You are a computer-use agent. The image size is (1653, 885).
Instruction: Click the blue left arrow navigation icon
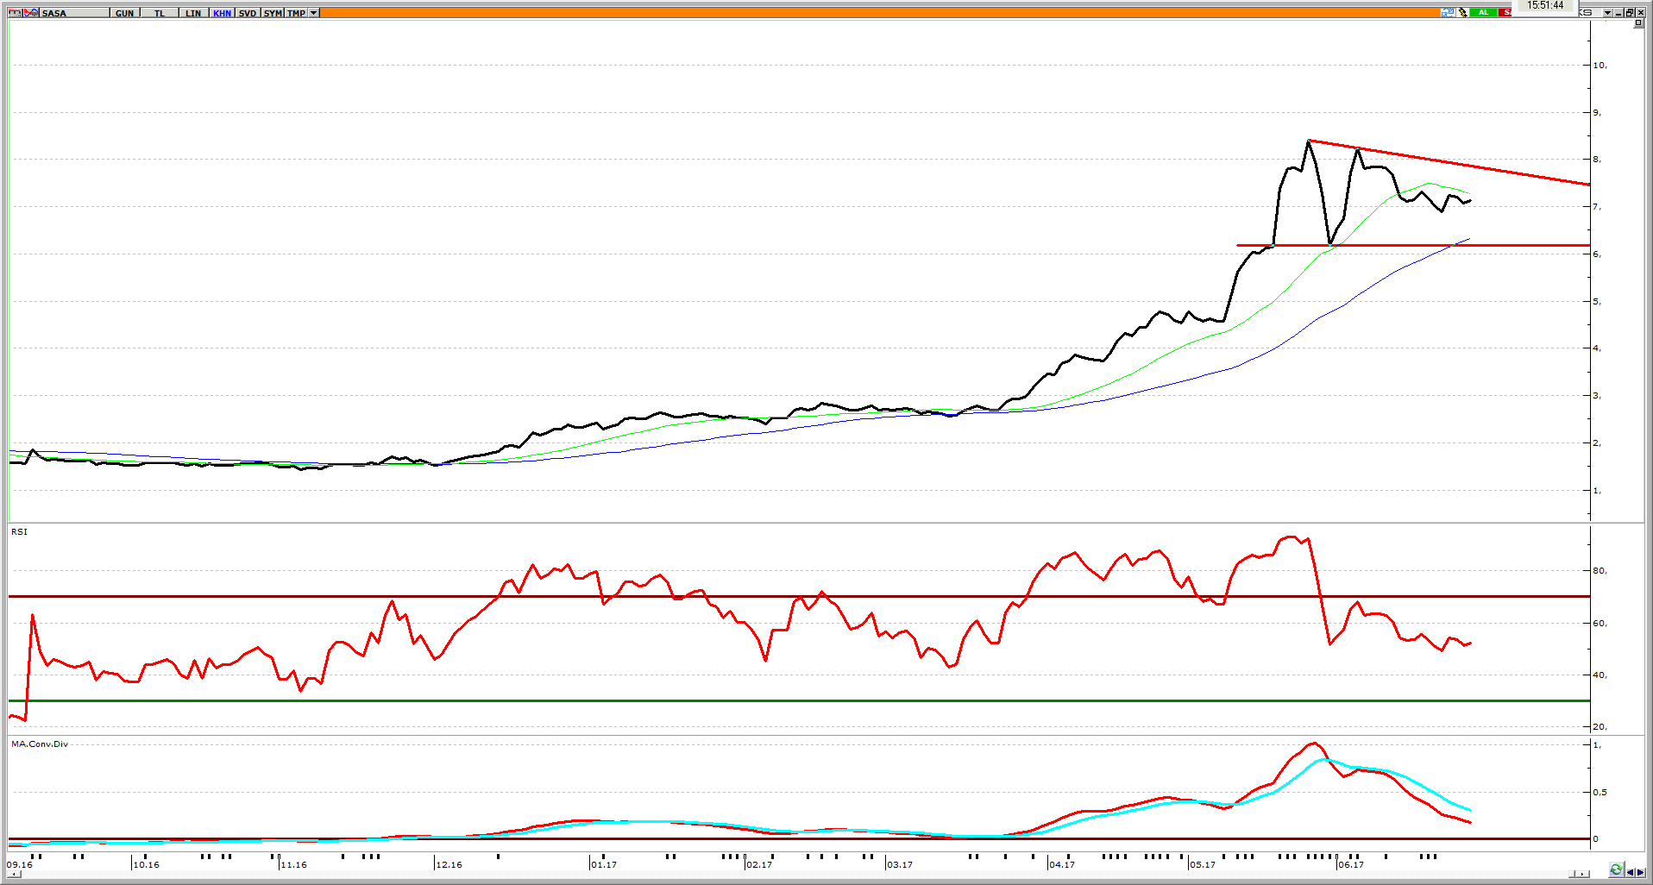1631,872
